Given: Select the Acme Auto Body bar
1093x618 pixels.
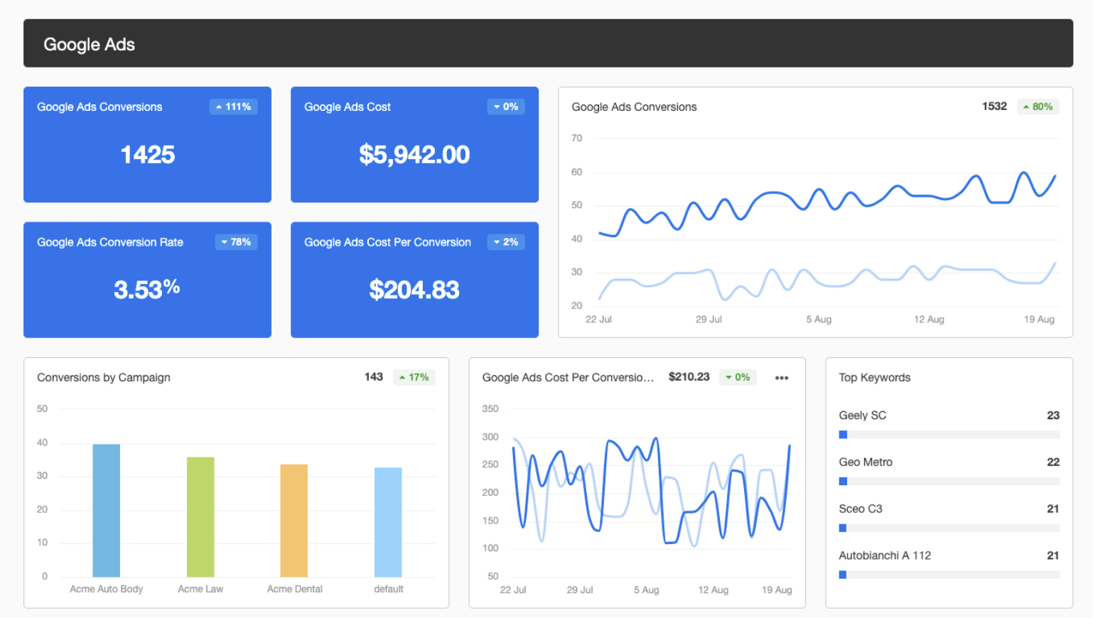Looking at the screenshot, I should (107, 511).
